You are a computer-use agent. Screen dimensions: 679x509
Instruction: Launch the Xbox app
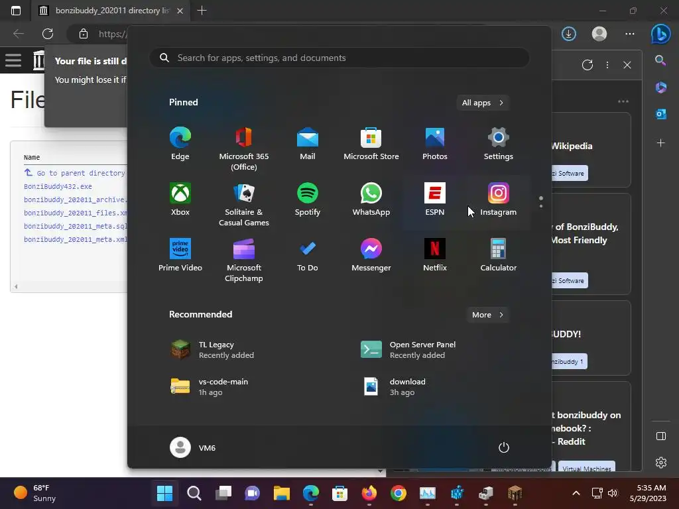pos(180,199)
